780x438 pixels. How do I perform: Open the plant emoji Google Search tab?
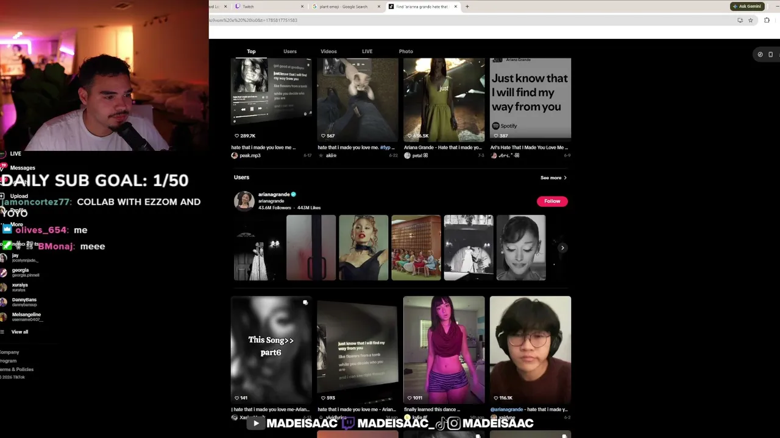point(344,7)
